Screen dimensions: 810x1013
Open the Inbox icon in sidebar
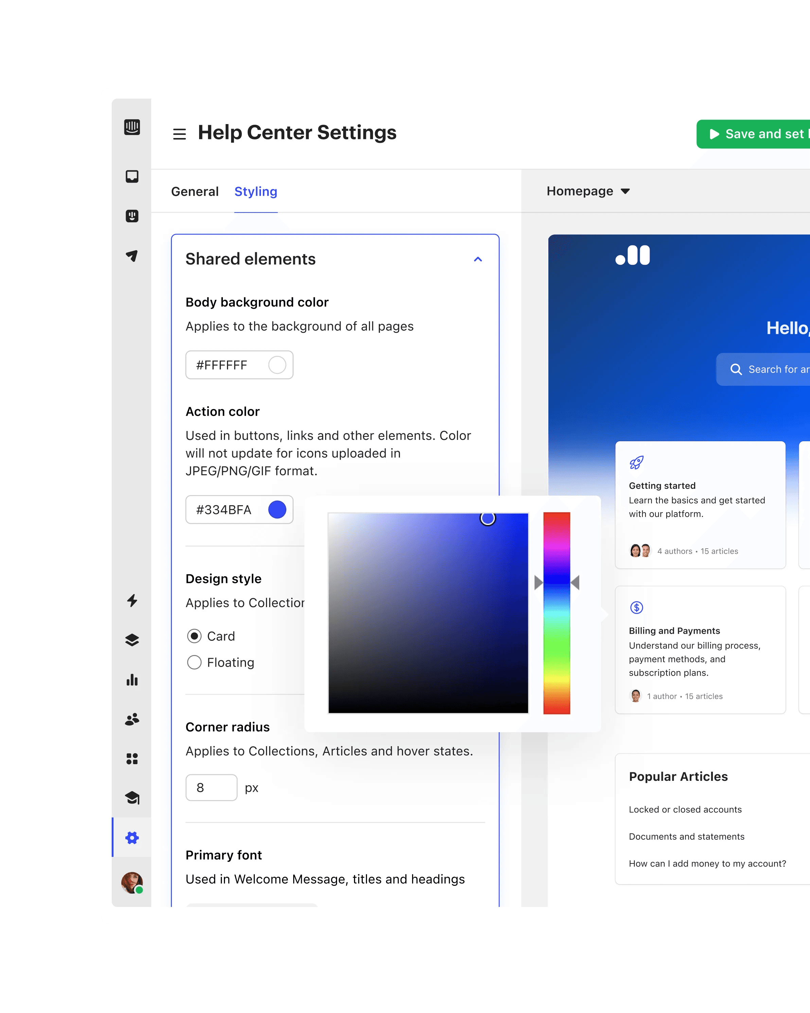(132, 176)
